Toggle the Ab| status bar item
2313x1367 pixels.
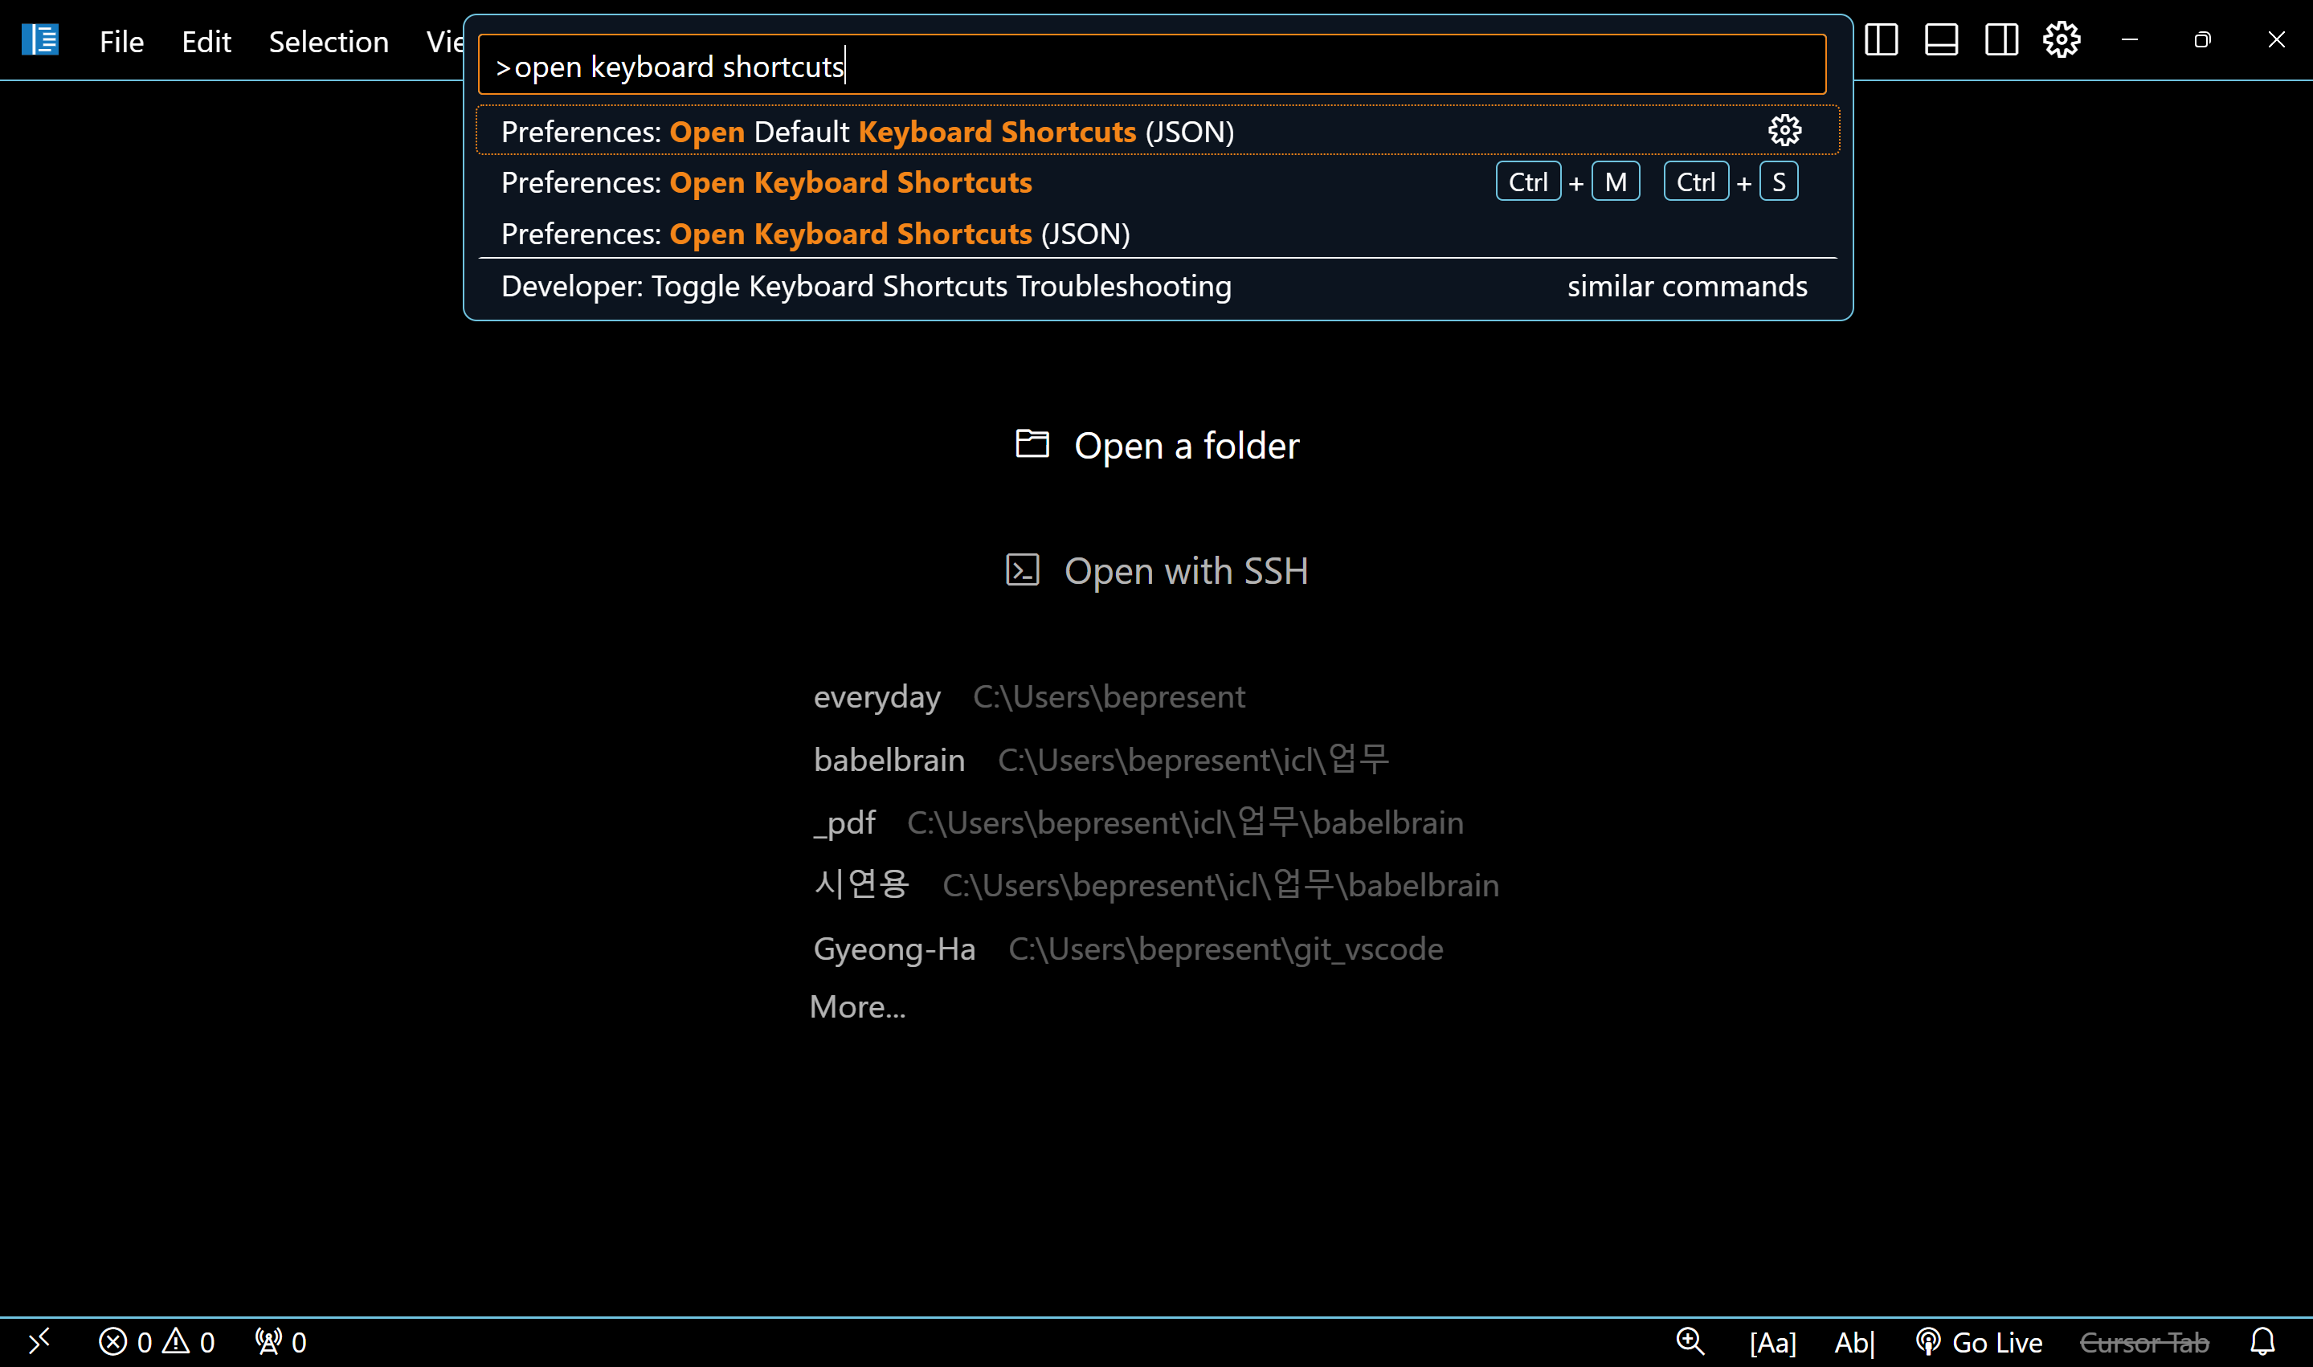click(x=1854, y=1342)
